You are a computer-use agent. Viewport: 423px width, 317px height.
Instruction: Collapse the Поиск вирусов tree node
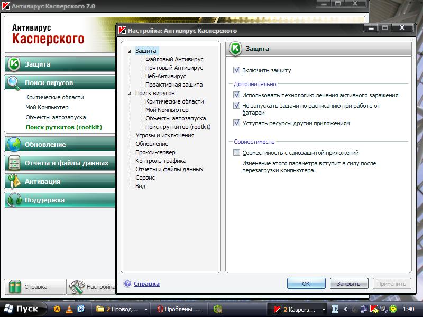click(130, 94)
